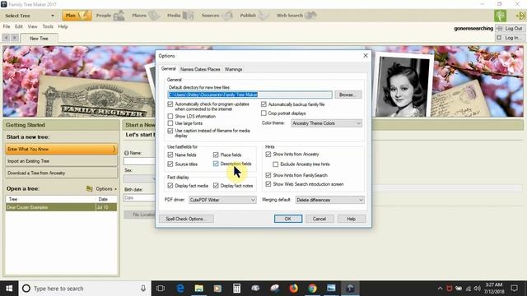This screenshot has height=296, width=527.
Task: Click the forward navigation arrow
Action: 15,38
